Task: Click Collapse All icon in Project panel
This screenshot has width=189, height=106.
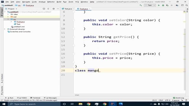Action: tap(48, 9)
